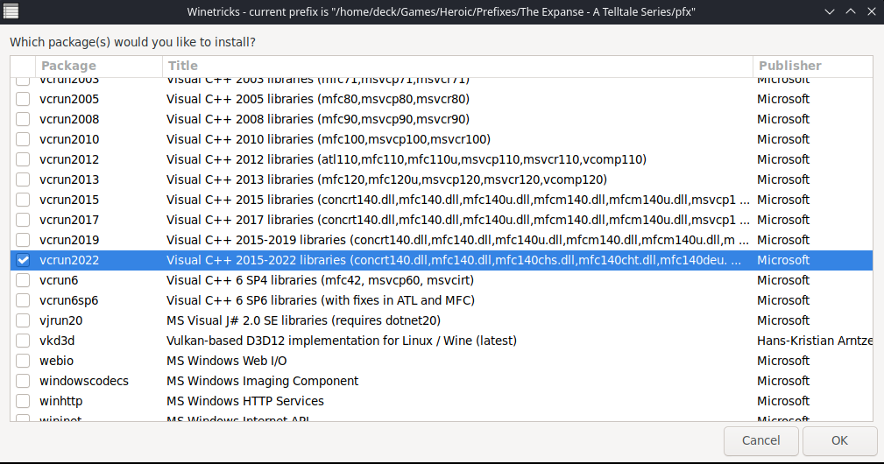
Task: Tick the windowscodecs checkbox
Action: pyautogui.click(x=23, y=381)
